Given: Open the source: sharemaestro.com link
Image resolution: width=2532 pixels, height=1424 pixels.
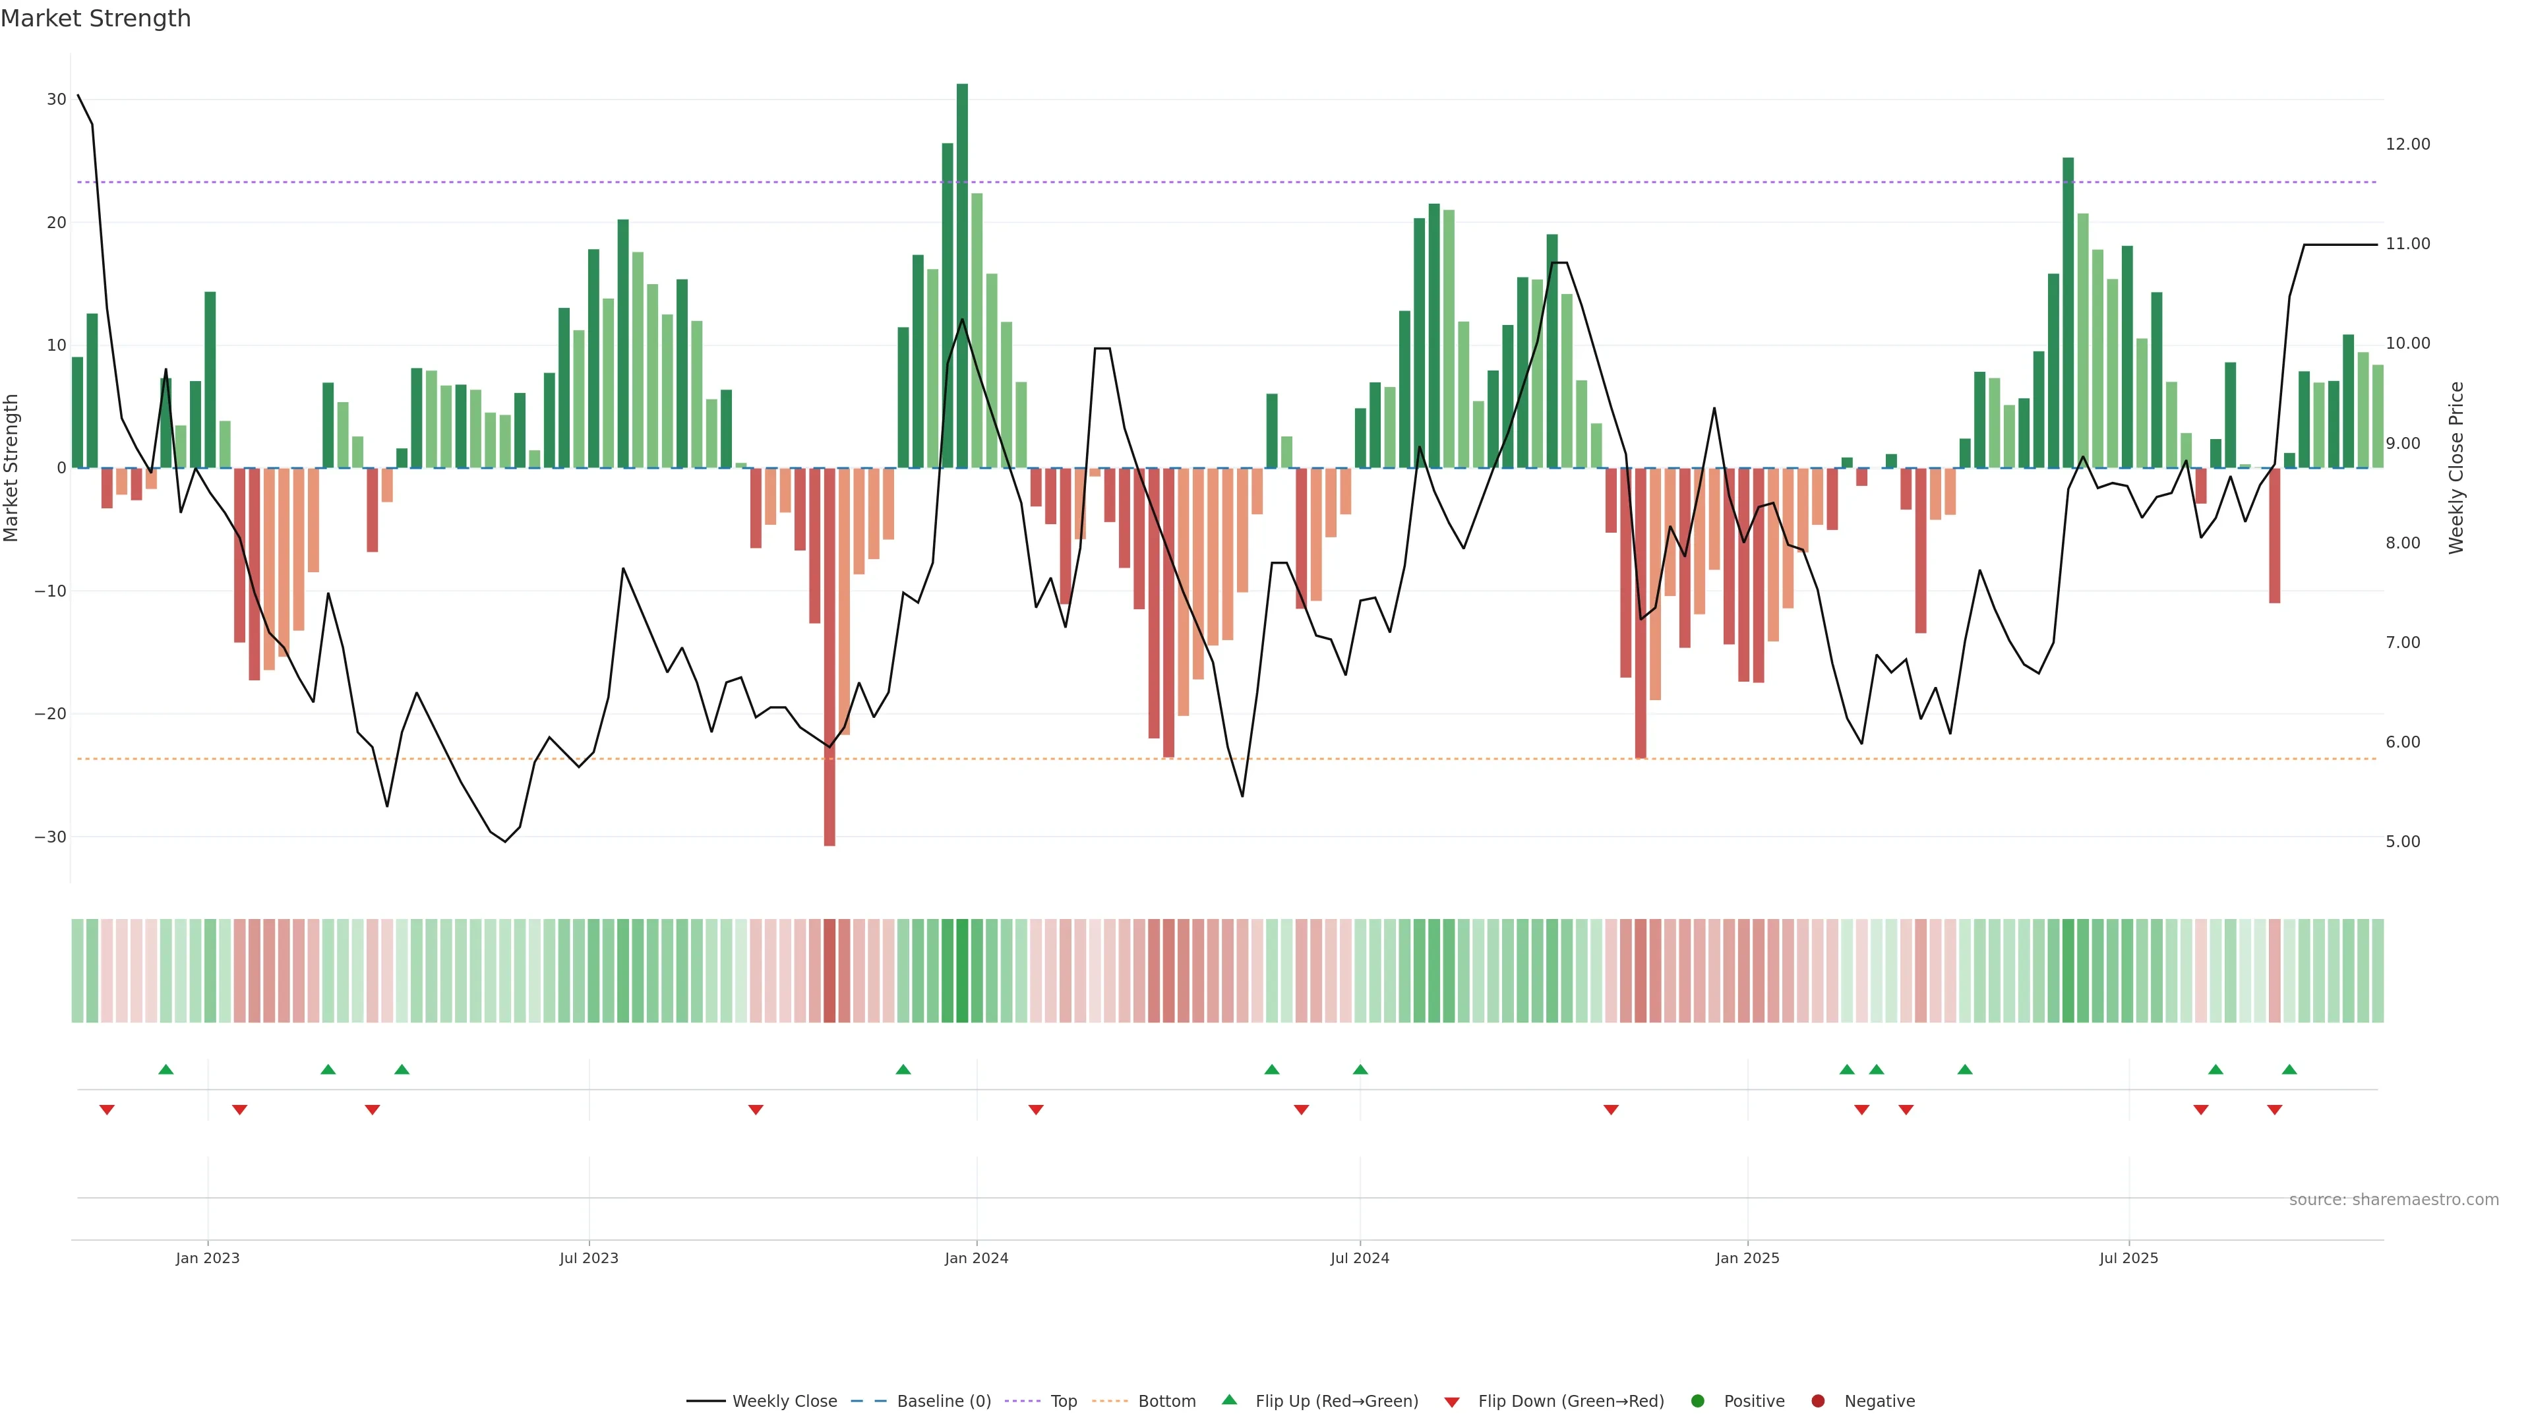Looking at the screenshot, I should (2394, 1199).
